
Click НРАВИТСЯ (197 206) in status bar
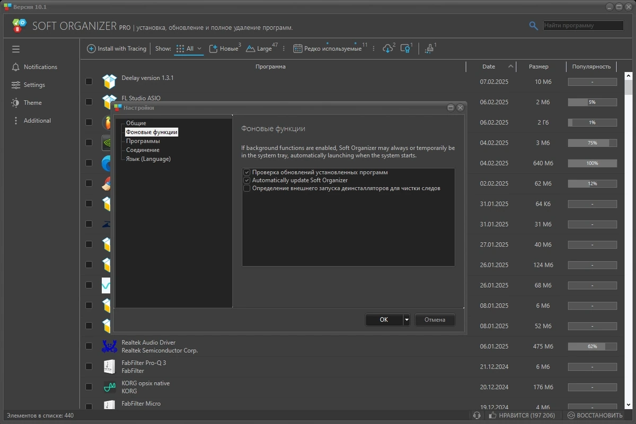click(527, 416)
